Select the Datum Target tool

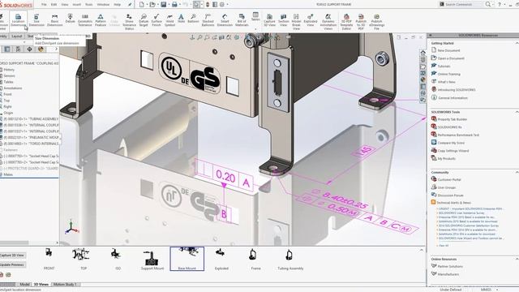[144, 20]
